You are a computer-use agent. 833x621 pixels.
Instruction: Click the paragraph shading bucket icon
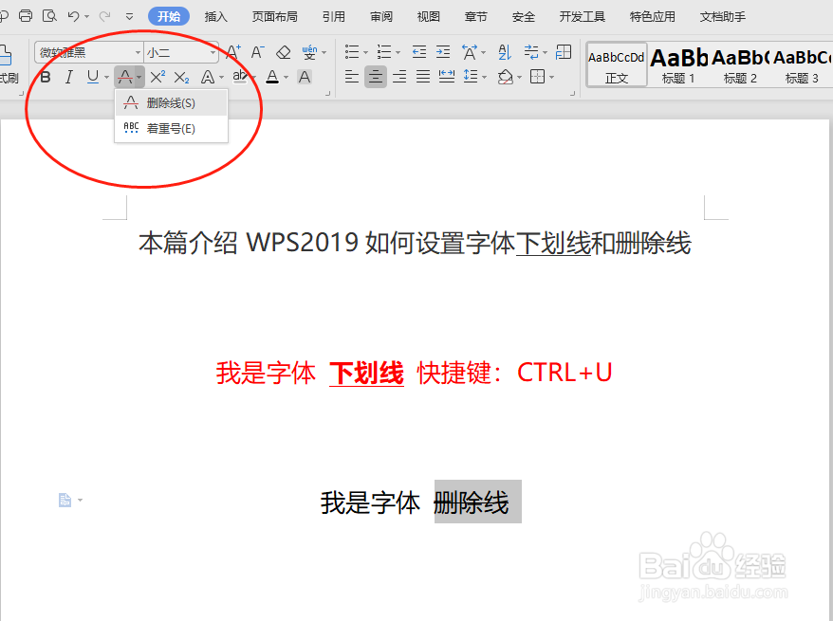506,78
